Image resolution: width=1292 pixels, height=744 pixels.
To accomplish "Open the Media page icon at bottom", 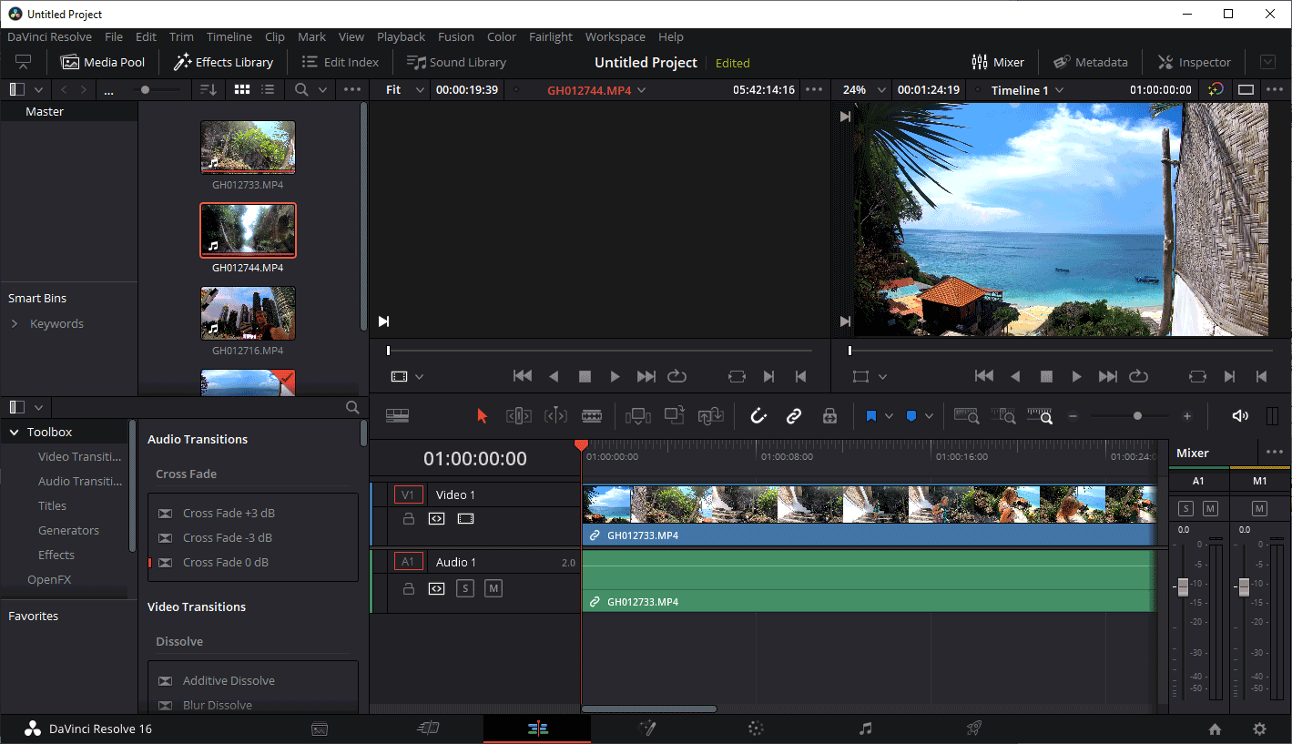I will click(320, 729).
